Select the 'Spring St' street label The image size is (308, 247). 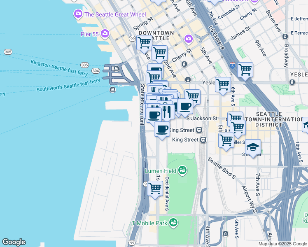point(143,23)
